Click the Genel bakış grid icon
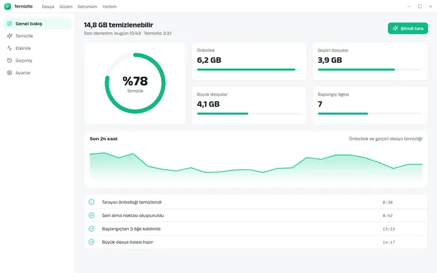Image resolution: width=437 pixels, height=273 pixels. point(10,24)
